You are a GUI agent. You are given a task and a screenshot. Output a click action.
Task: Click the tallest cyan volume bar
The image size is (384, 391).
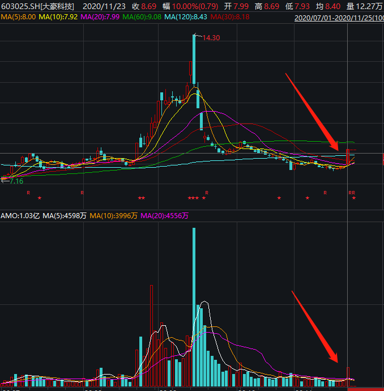194,306
